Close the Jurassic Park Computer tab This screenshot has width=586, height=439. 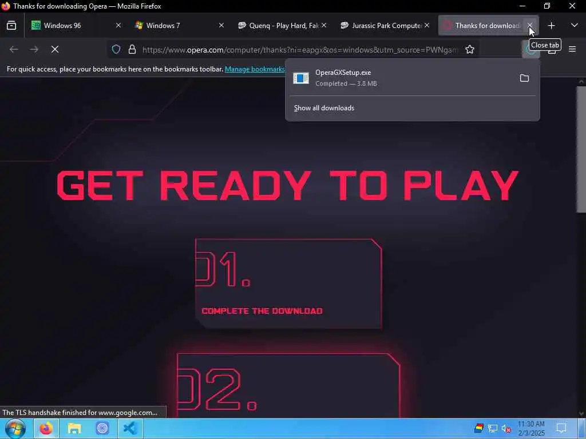427,25
